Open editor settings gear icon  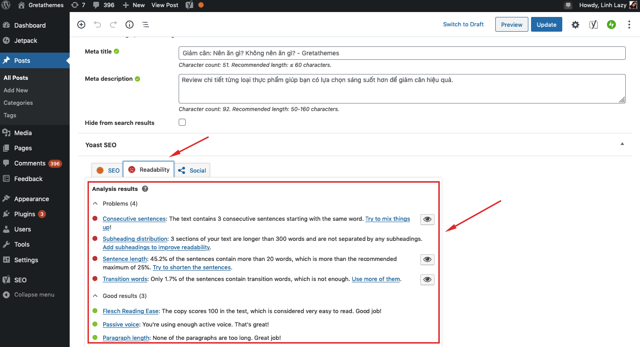click(575, 25)
